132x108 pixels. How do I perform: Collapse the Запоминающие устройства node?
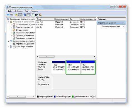coord(8,41)
